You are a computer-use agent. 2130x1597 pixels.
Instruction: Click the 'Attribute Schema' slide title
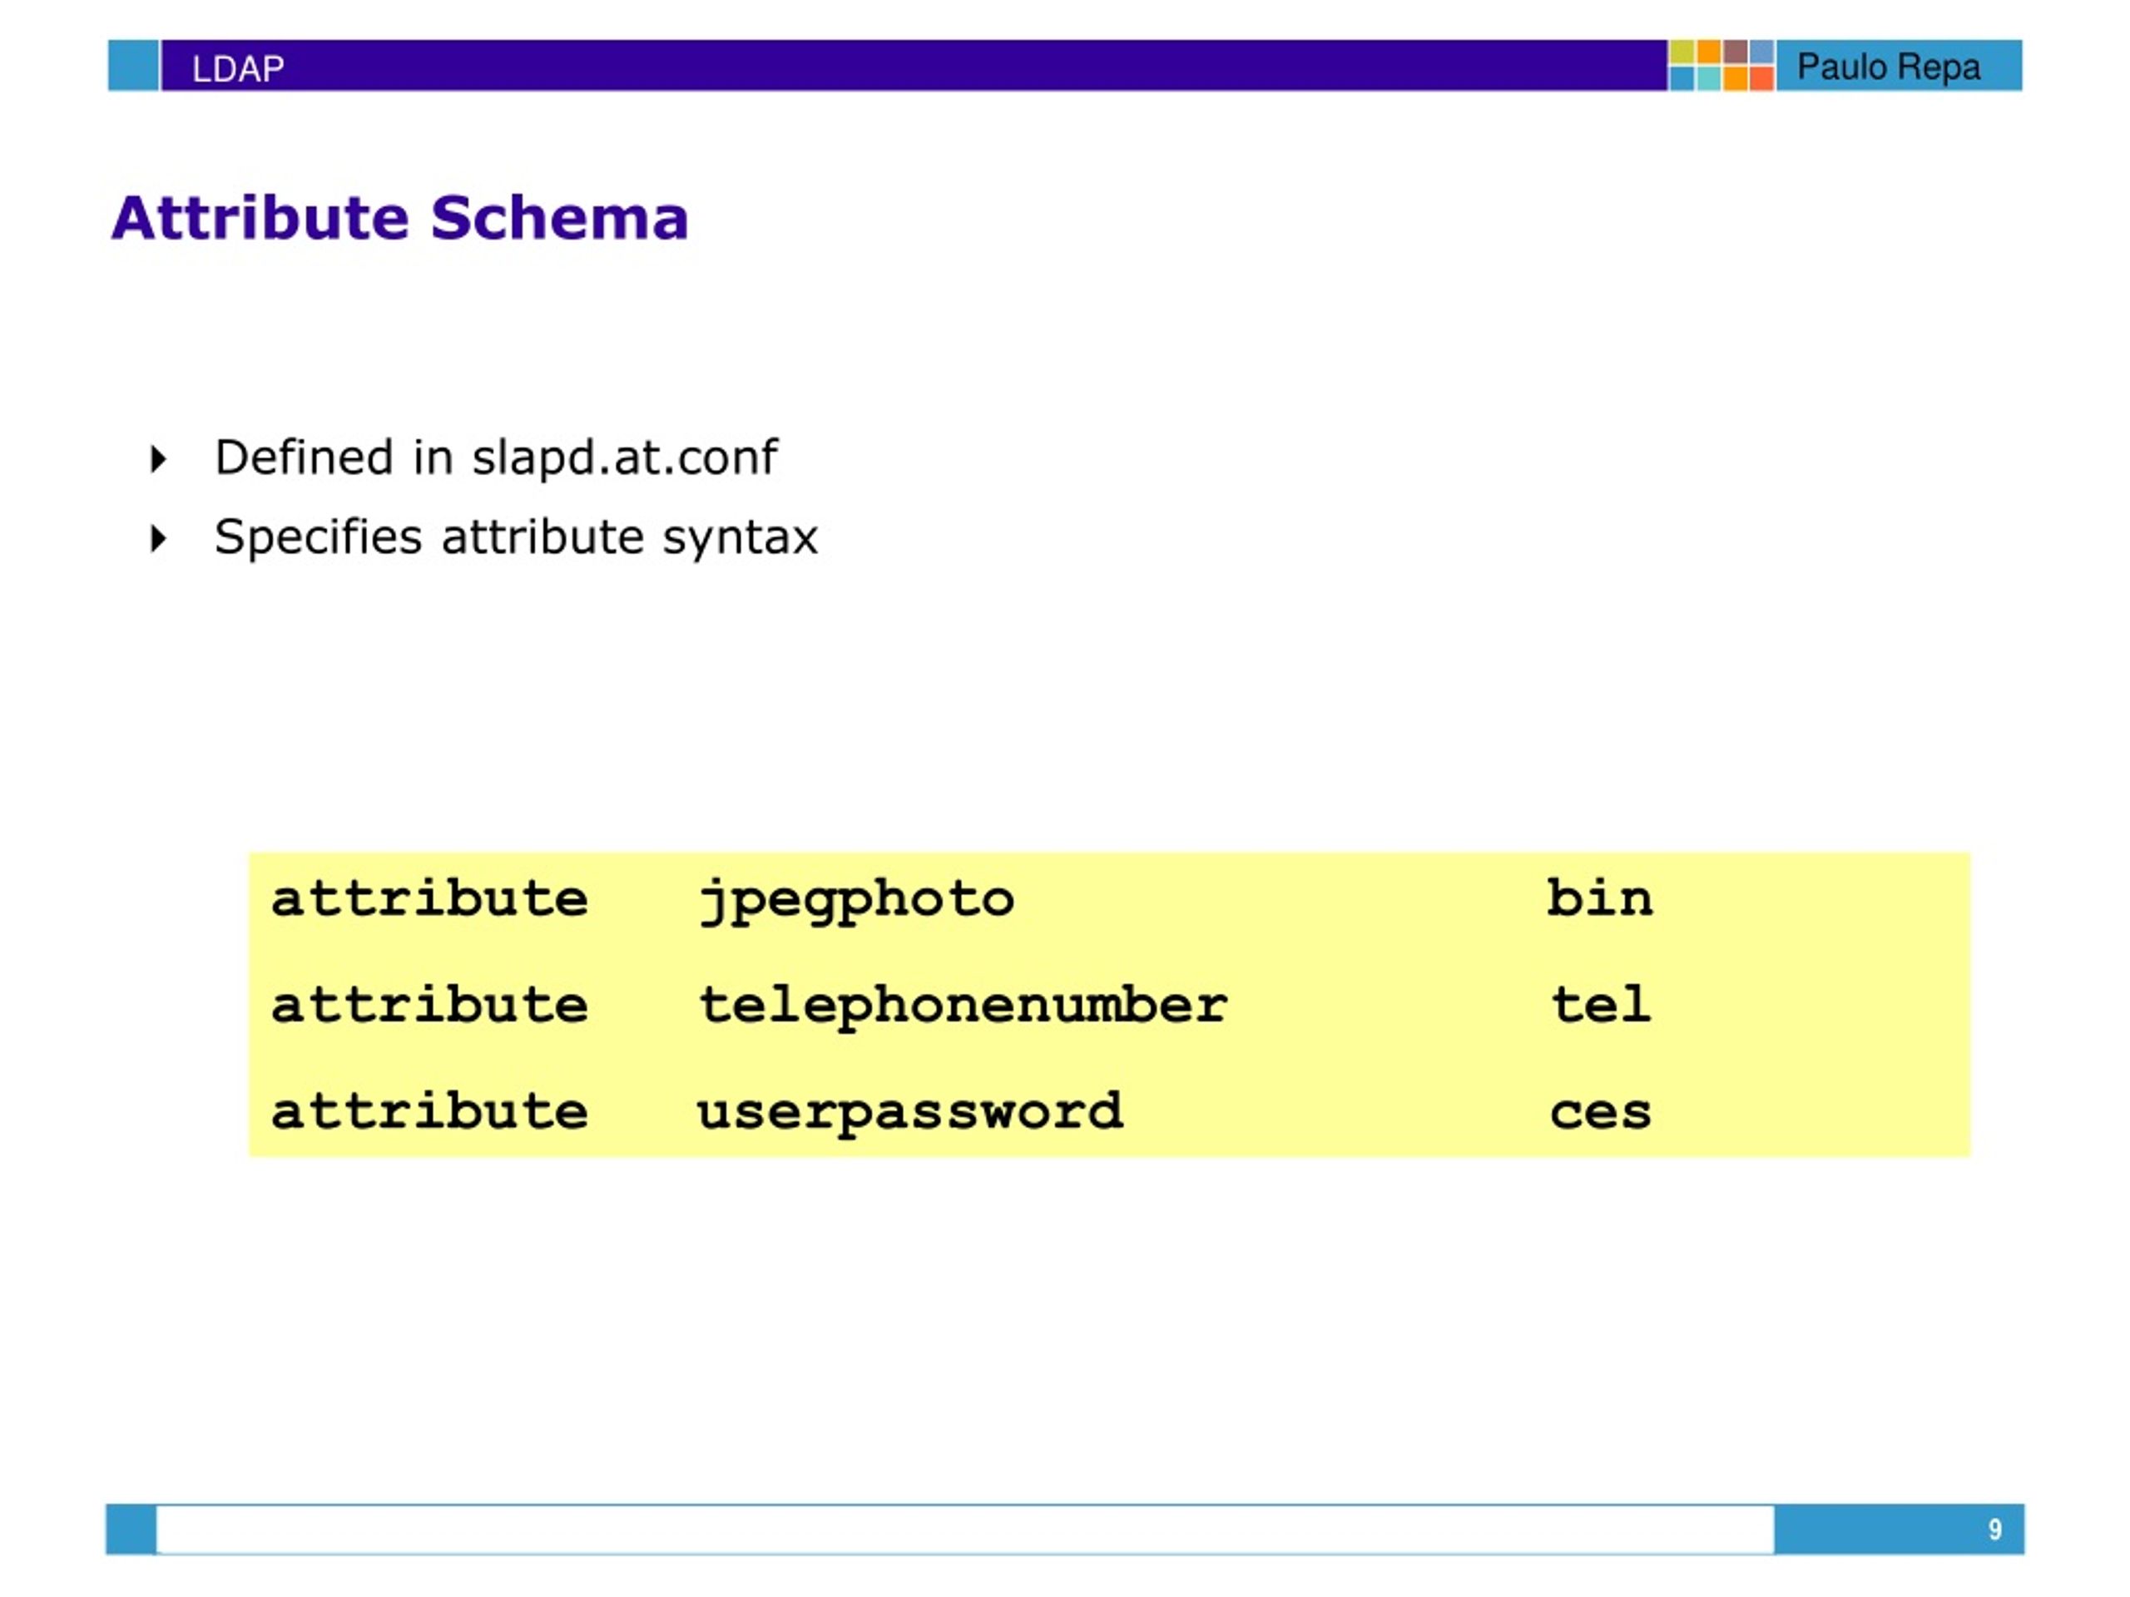(399, 218)
